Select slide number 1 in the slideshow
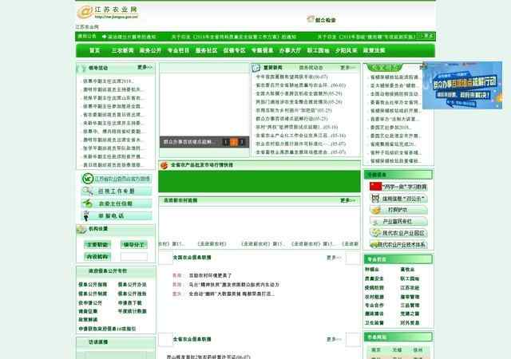Viewport: 511px width, 359px height. coord(225,142)
